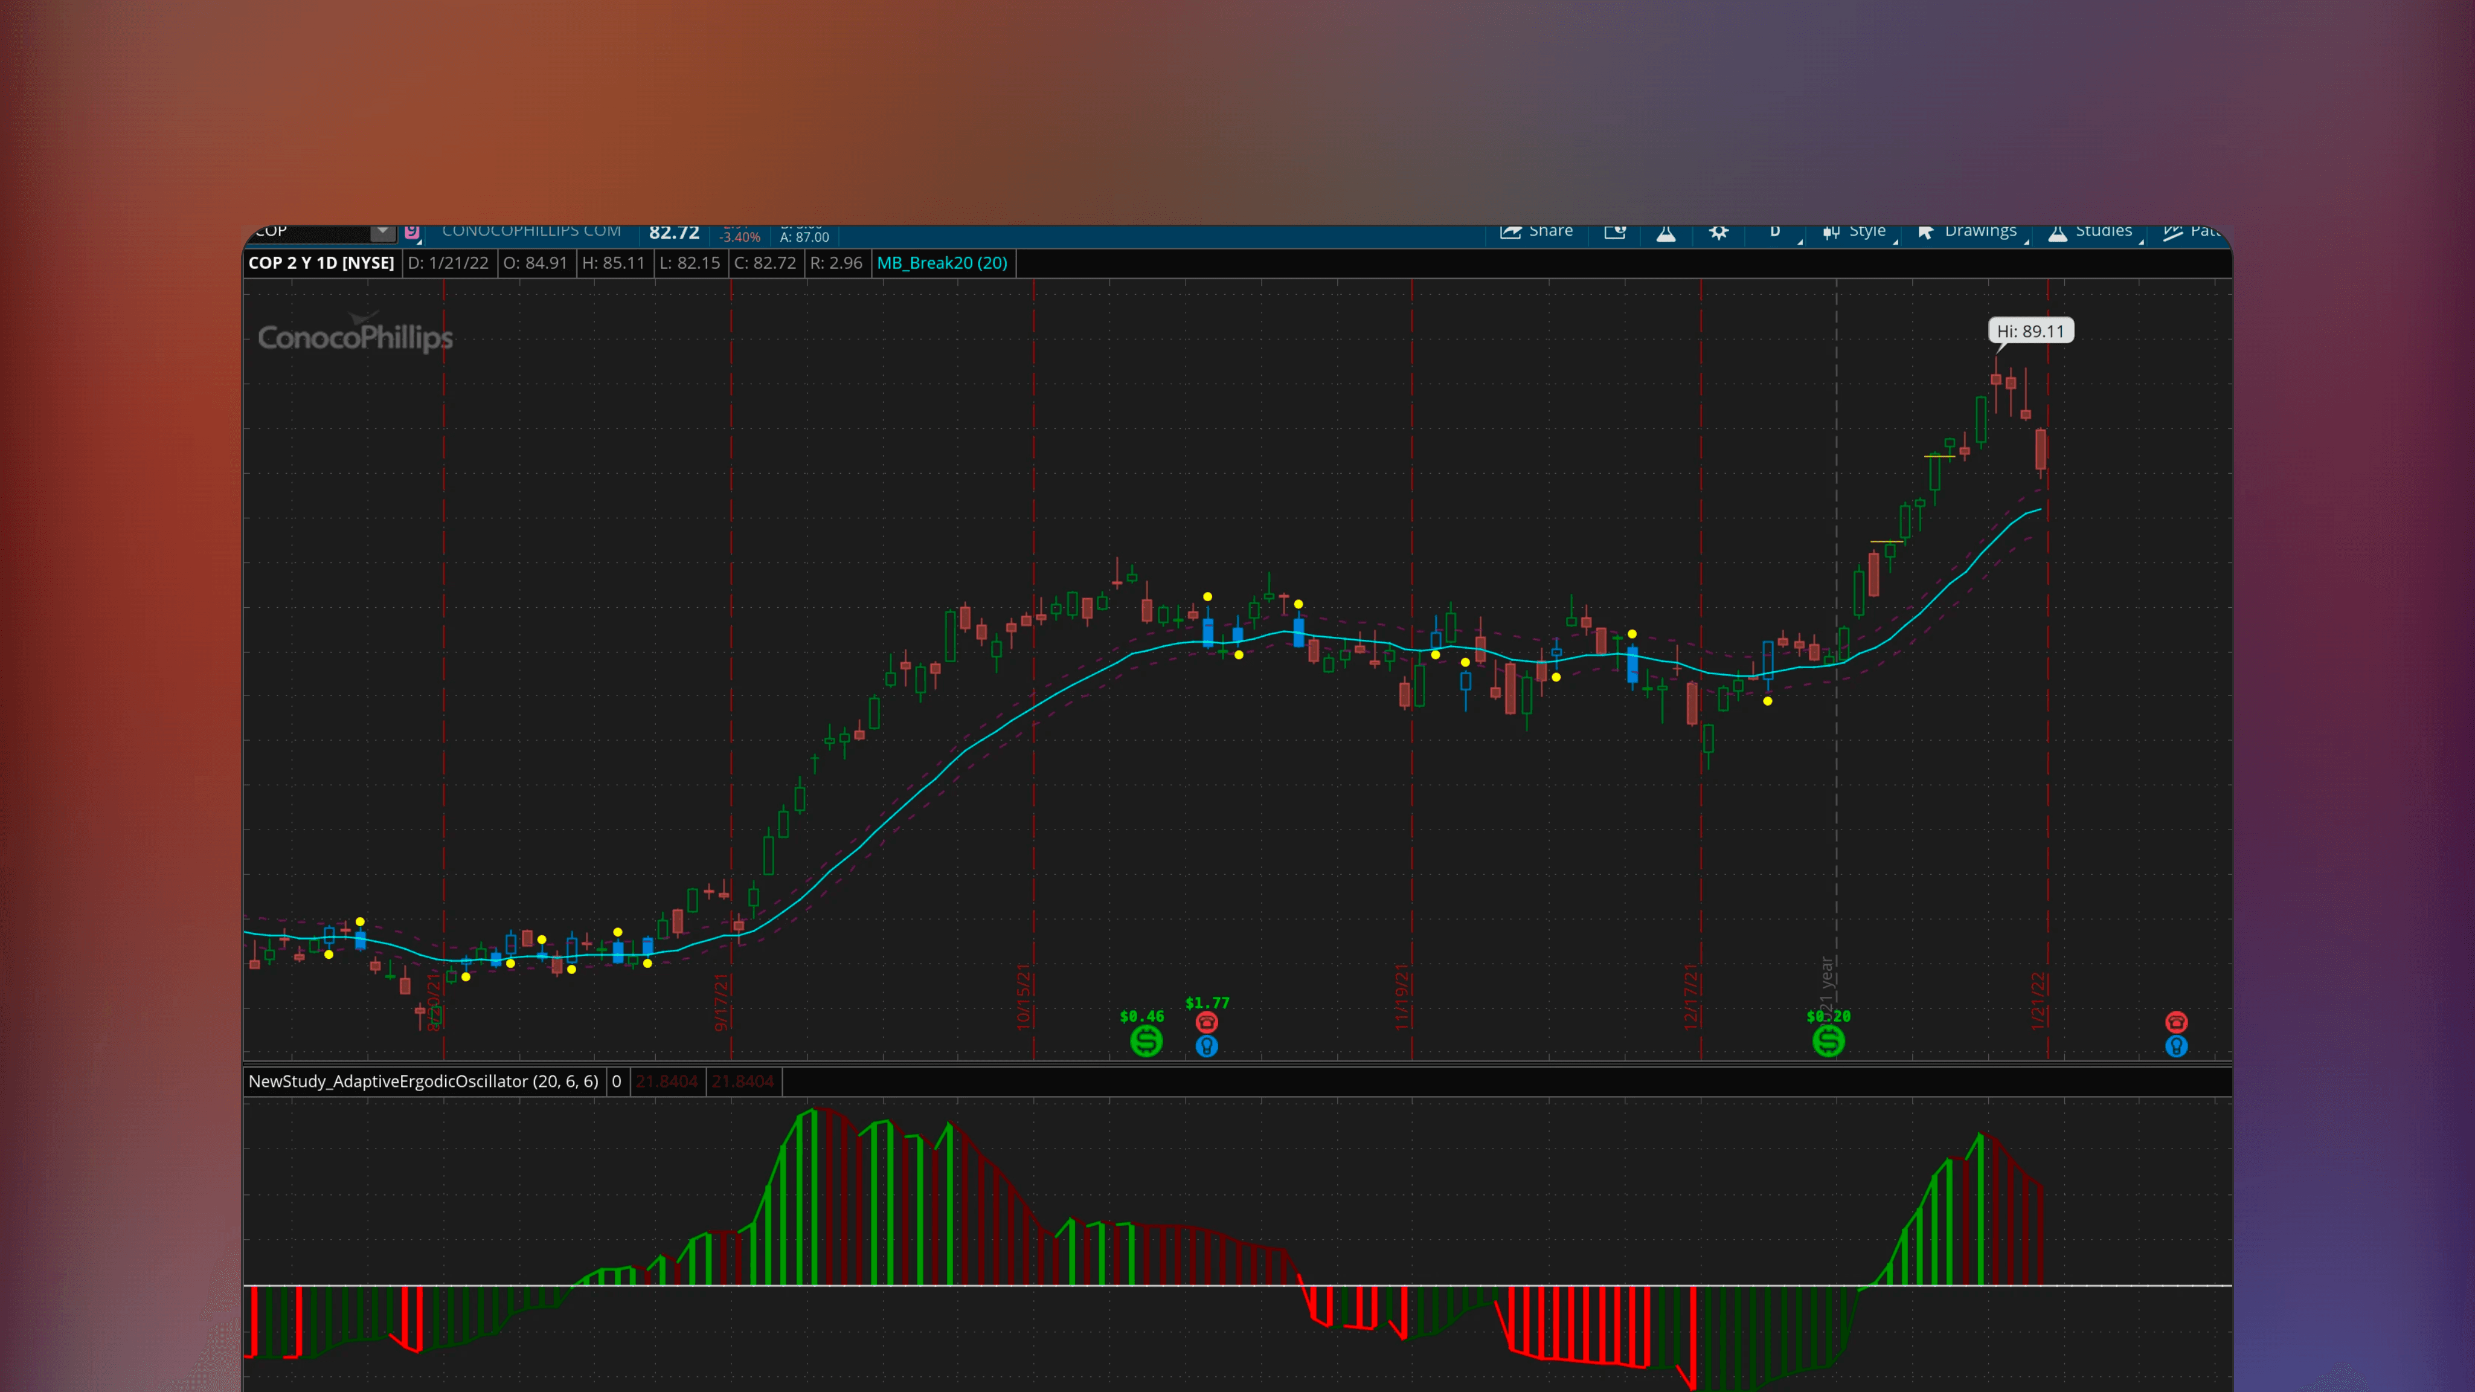Open the Style menu
The width and height of the screenshot is (2475, 1392).
[x=1855, y=231]
